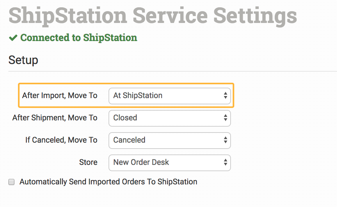Click the green Connected checkmark icon
Image resolution: width=337 pixels, height=207 pixels.
click(x=13, y=38)
